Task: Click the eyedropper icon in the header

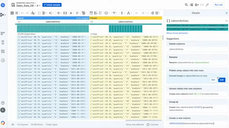Action: click(x=207, y=5)
